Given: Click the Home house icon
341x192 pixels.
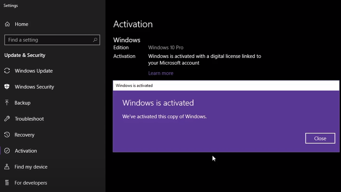Looking at the screenshot, I should point(7,24).
